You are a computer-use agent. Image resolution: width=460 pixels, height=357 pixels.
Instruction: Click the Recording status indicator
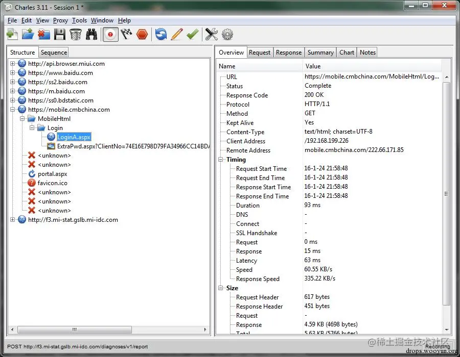(438, 346)
